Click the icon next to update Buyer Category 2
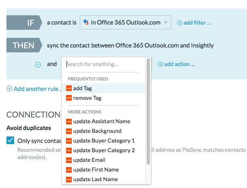Image resolution: width=247 pixels, height=188 pixels. [69, 150]
